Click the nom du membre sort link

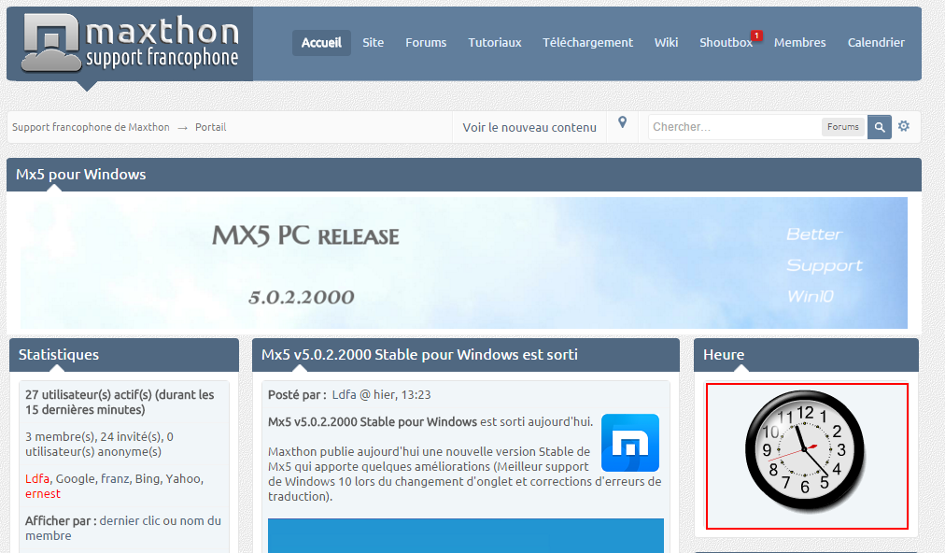123,529
